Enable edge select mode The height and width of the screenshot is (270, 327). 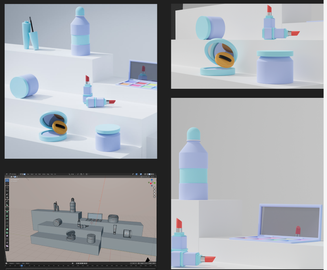point(23,174)
